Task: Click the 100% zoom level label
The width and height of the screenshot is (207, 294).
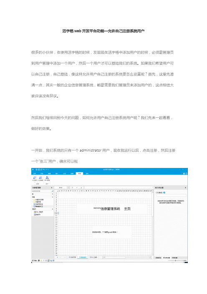Action: 185,260
